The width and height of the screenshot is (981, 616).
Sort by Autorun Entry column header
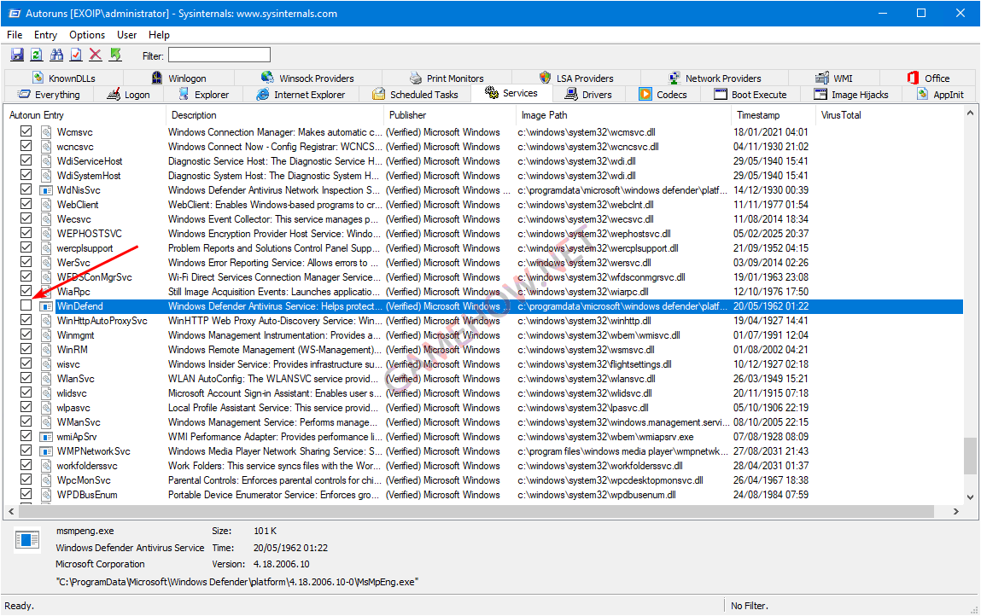pyautogui.click(x=85, y=115)
